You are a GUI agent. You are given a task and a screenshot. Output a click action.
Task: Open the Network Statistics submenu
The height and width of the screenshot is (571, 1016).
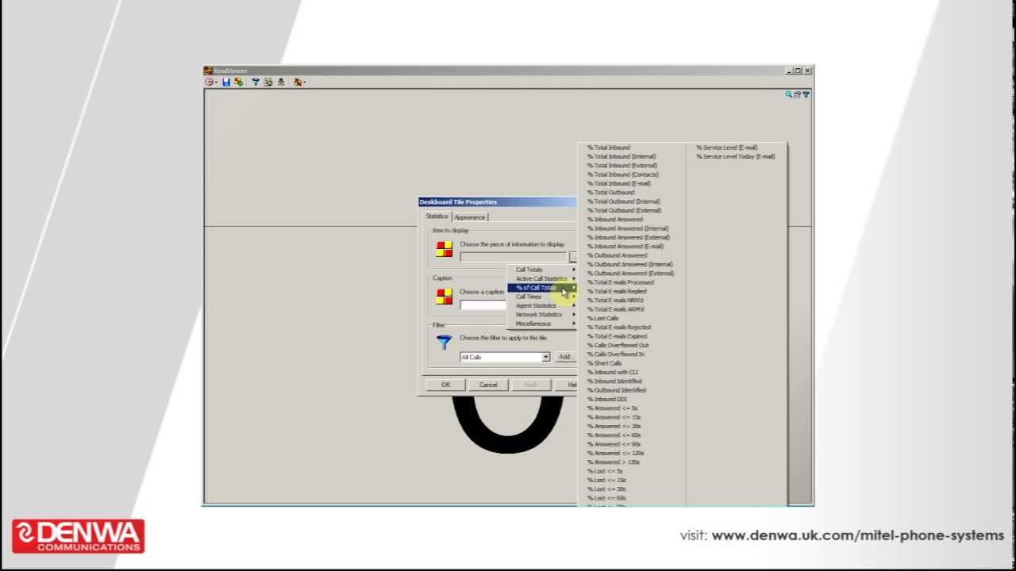[x=542, y=315]
